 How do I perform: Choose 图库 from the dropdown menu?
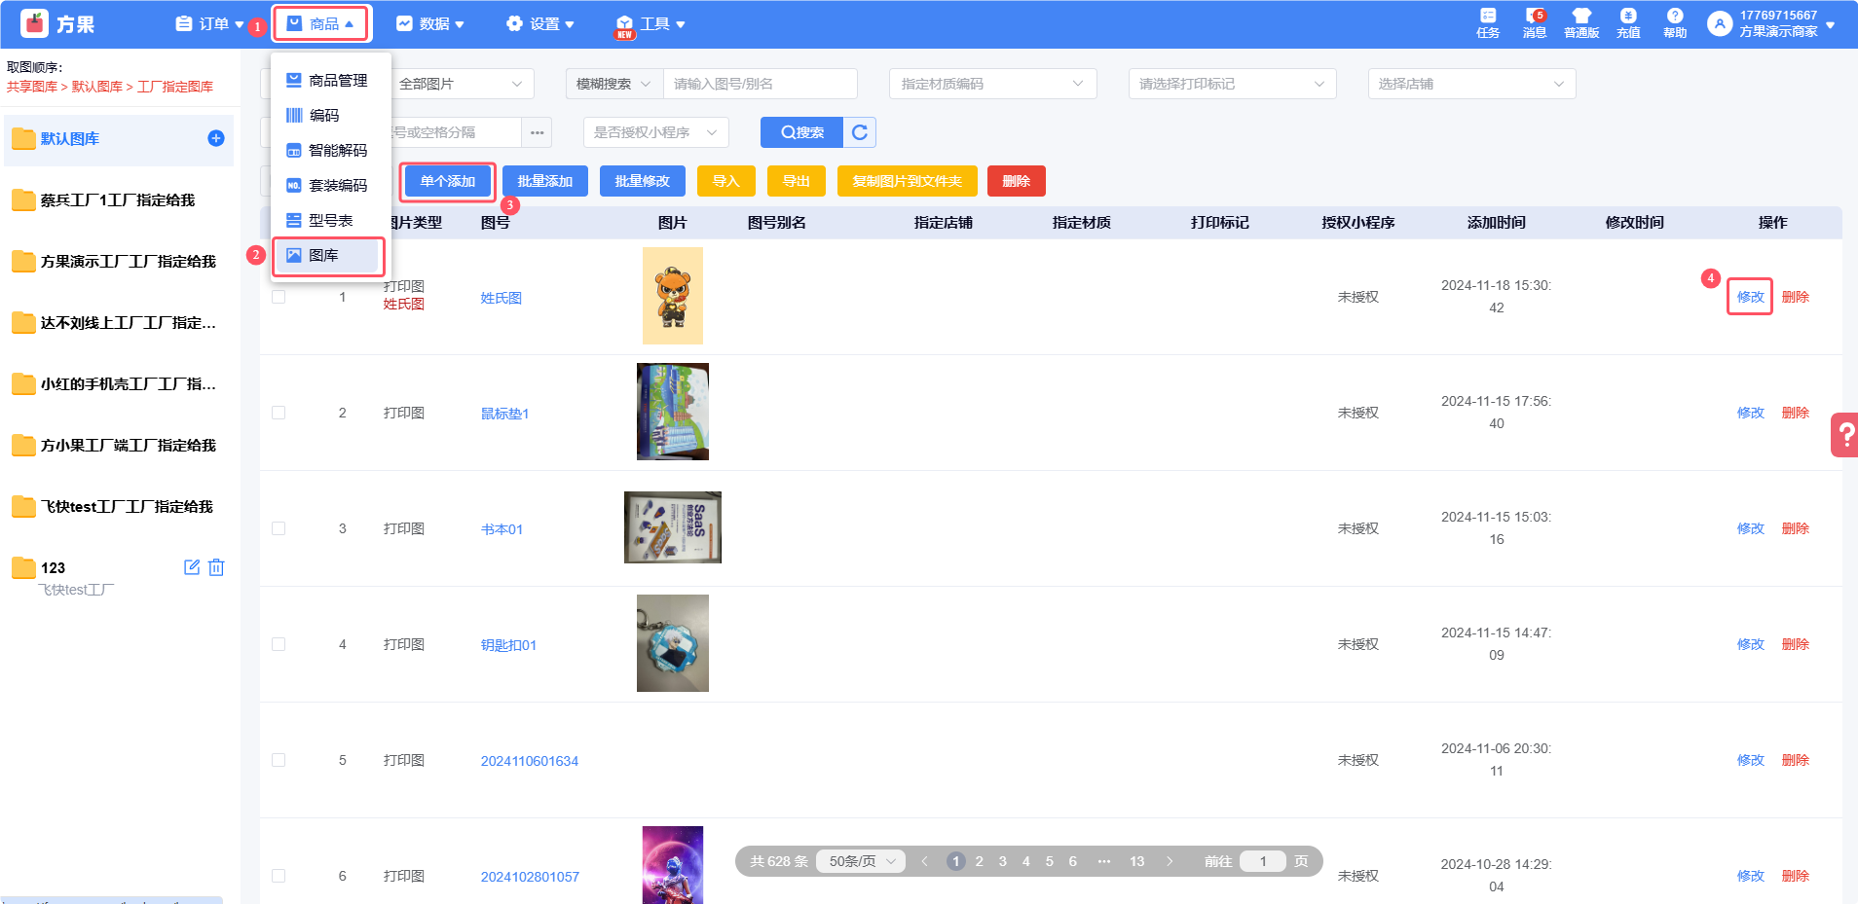tap(329, 255)
